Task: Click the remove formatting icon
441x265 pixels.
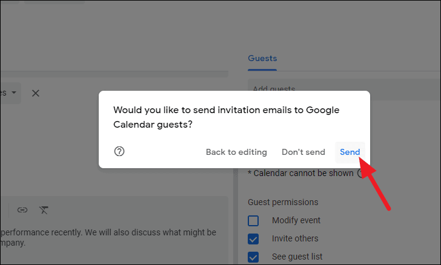Action: [44, 210]
